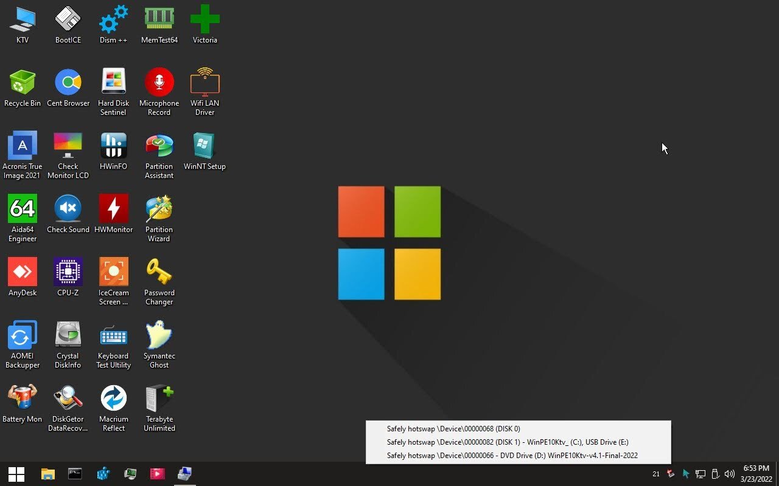779x486 pixels.
Task: Launch Cent Browser
Action: (68, 87)
